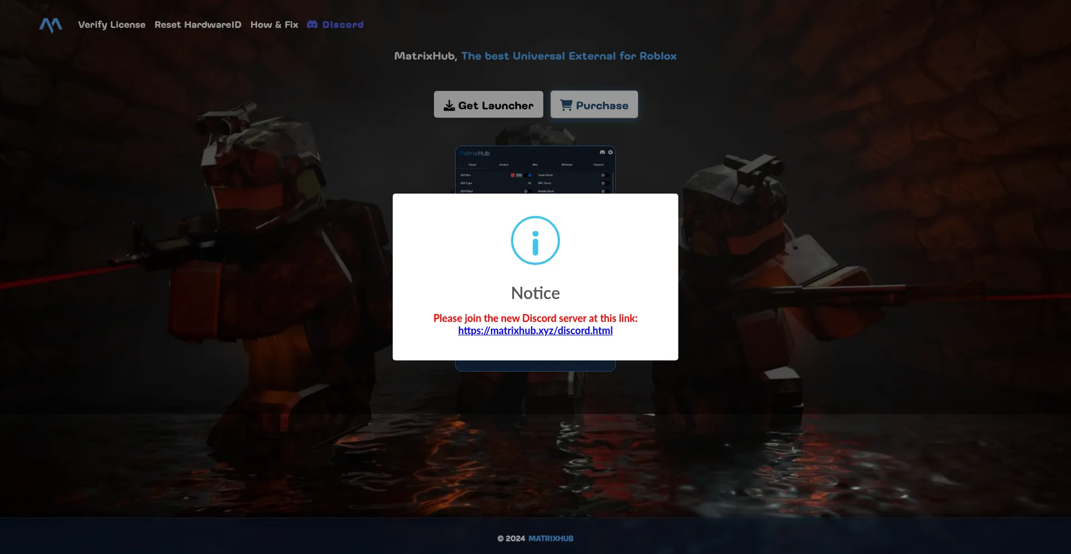Open the Verify License page
Viewport: 1071px width, 554px height.
[x=112, y=25]
